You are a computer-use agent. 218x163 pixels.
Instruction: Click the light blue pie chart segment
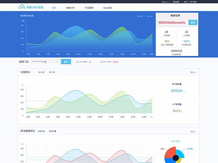point(181,154)
